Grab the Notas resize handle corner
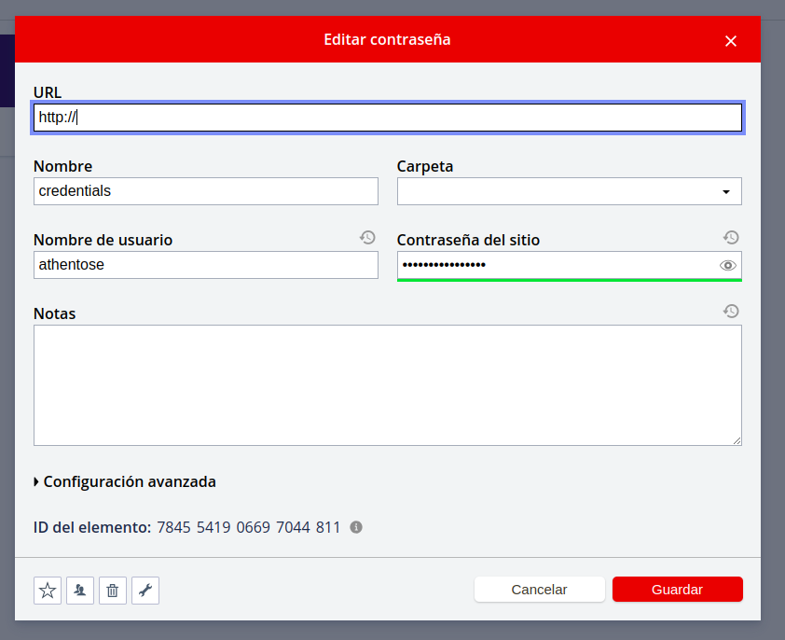This screenshot has height=640, width=785. (737, 440)
